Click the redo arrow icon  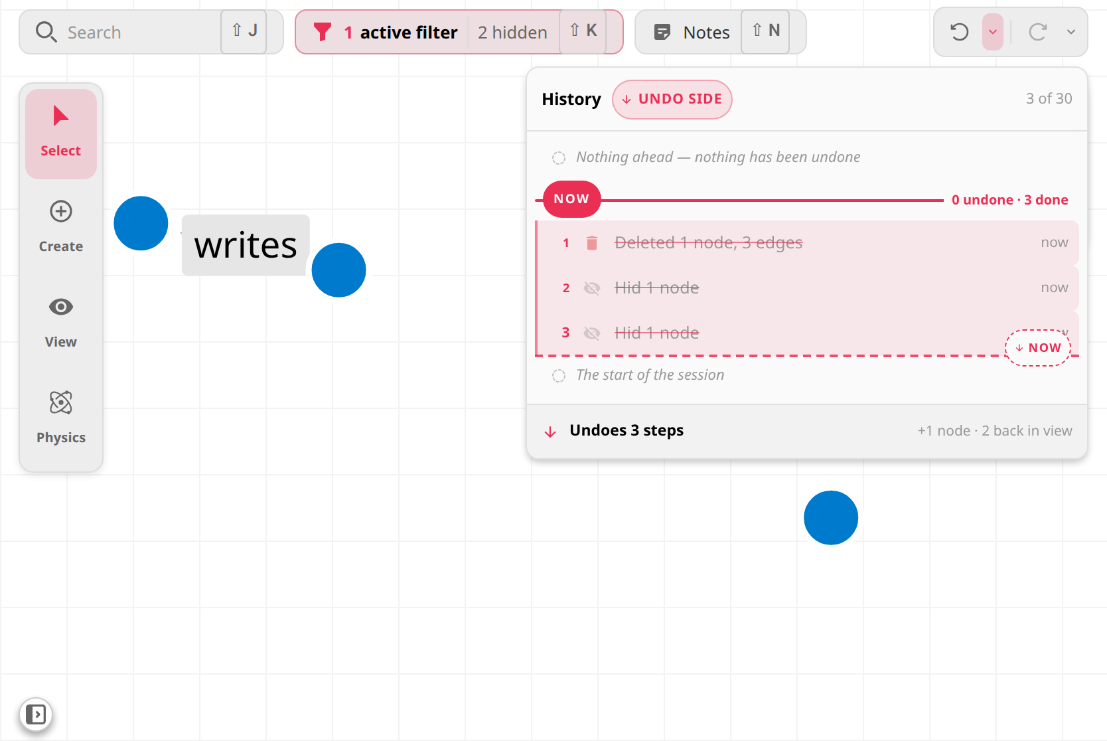tap(1038, 32)
